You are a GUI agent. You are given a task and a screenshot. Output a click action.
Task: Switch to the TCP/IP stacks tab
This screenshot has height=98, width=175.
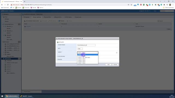click(x=68, y=17)
